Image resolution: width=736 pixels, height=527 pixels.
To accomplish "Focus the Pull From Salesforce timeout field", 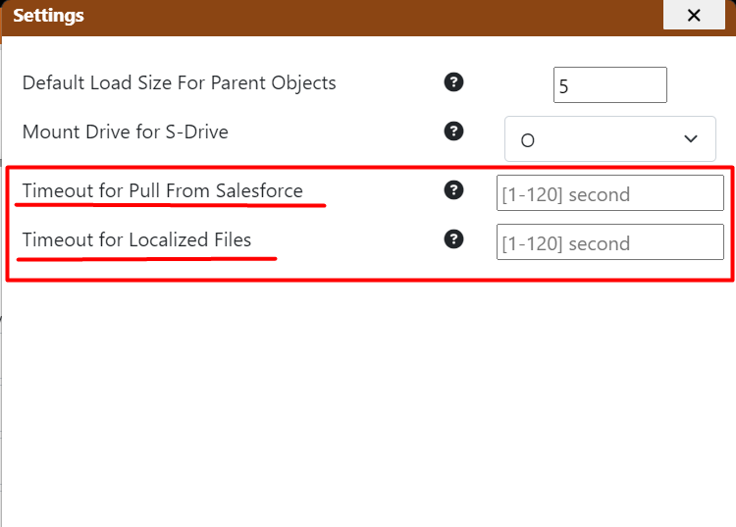I will coord(609,193).
